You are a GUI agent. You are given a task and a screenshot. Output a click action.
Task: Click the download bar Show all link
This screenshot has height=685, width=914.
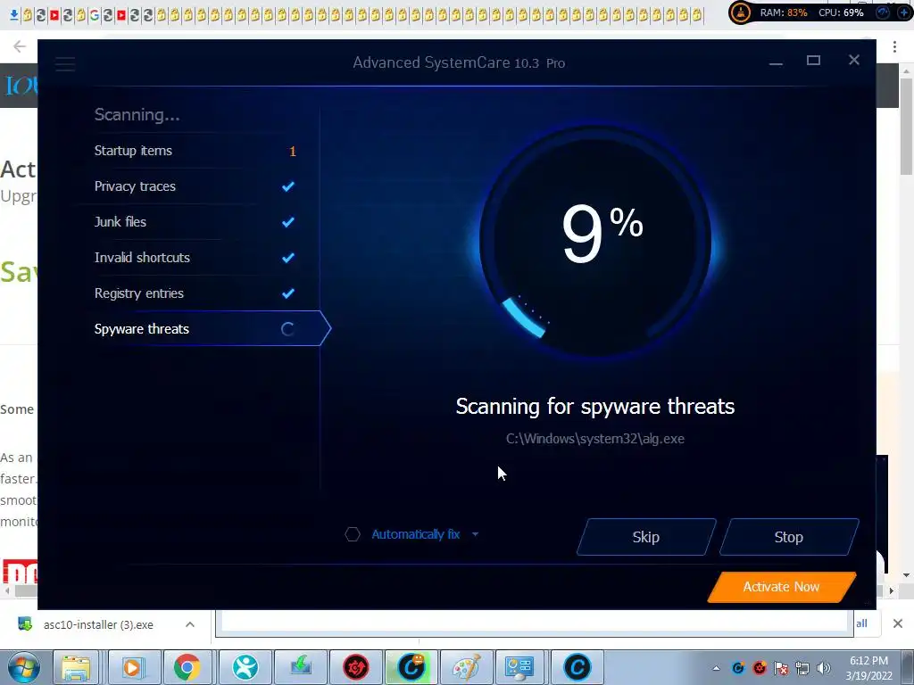click(861, 623)
